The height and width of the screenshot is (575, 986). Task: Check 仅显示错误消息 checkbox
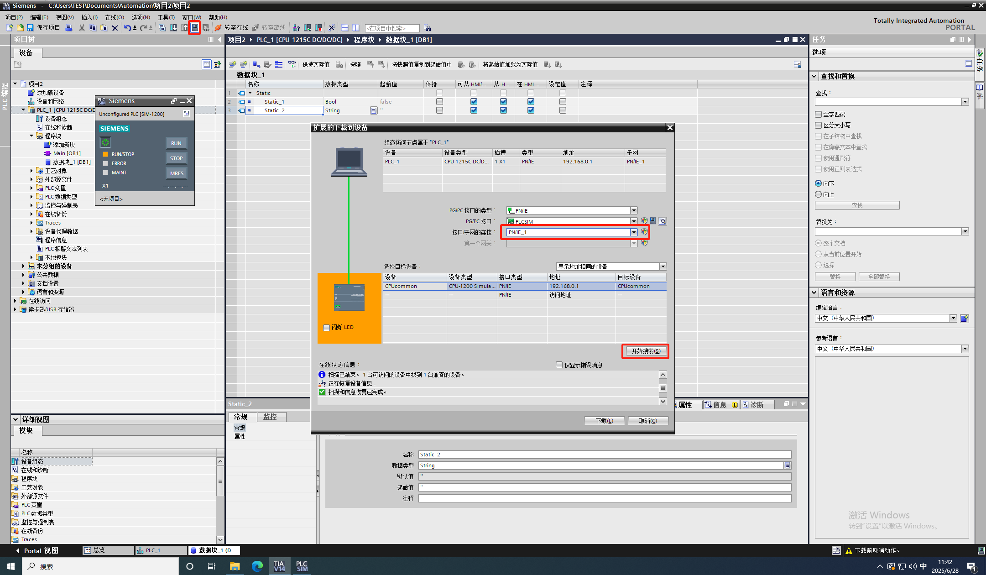[559, 365]
